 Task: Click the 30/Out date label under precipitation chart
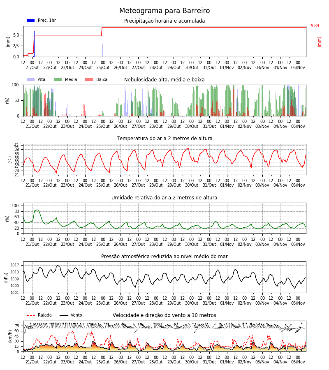coord(192,67)
